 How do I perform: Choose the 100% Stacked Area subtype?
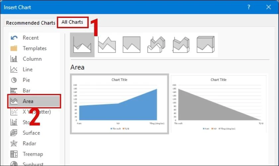[132, 45]
